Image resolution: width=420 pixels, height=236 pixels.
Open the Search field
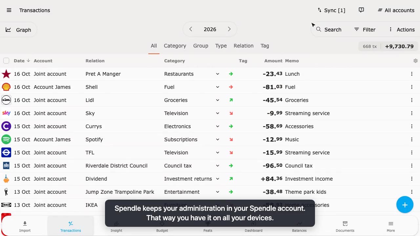coord(329,29)
